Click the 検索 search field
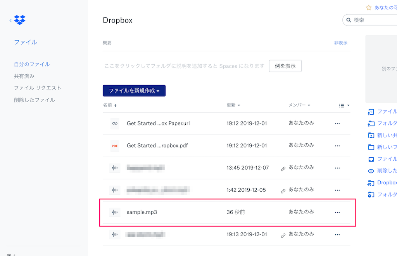The height and width of the screenshot is (256, 397). (x=370, y=20)
